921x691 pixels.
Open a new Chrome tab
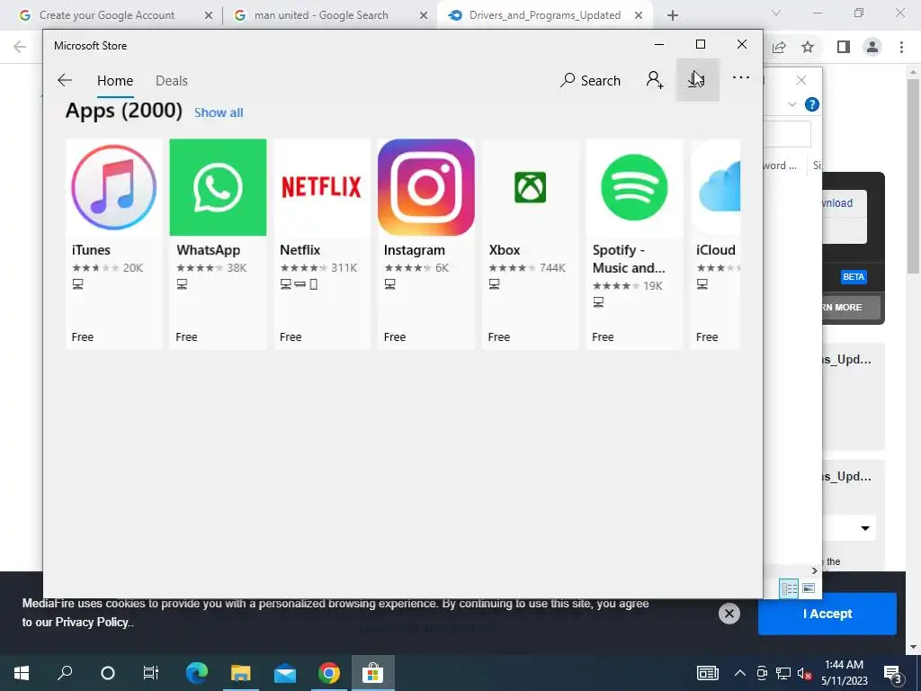coord(673,15)
